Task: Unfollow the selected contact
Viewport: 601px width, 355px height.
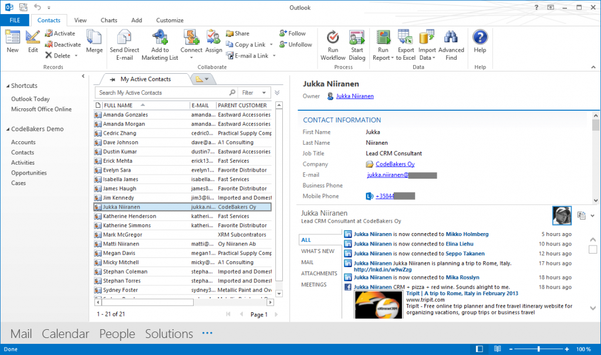Action: click(x=296, y=45)
